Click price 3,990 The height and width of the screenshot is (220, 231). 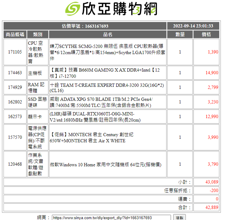coord(213,137)
